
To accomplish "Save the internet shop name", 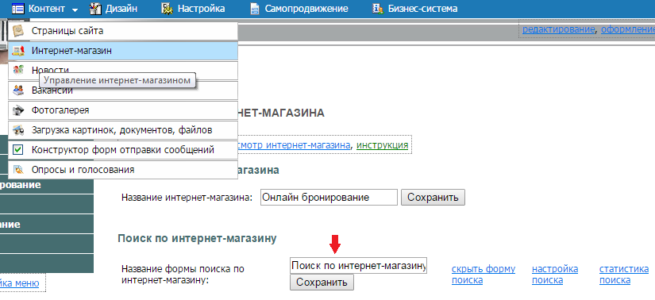I will click(433, 197).
